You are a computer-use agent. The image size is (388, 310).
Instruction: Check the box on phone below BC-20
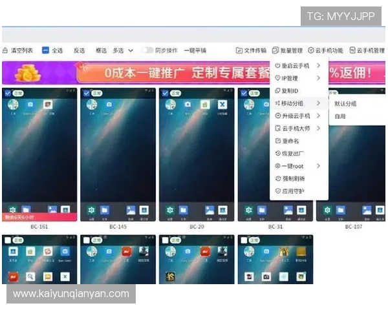tap(165, 240)
